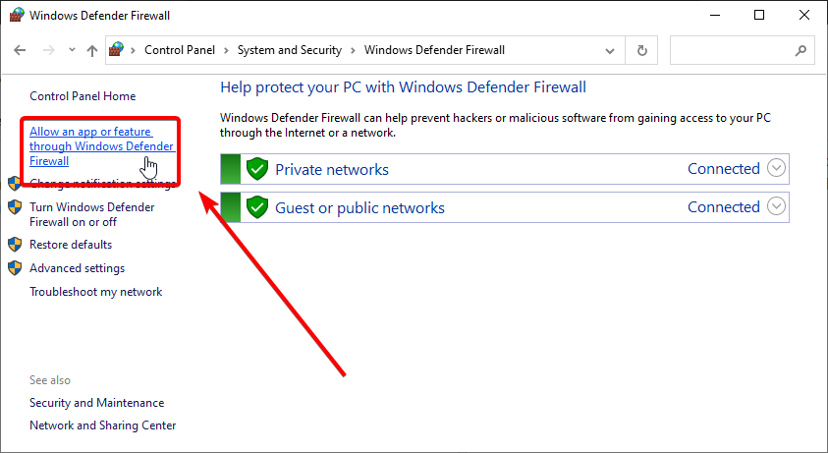Click the Up one level arrow

(x=92, y=50)
